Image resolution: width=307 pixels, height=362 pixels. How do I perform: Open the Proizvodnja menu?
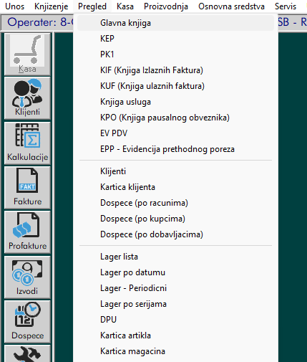tap(166, 6)
